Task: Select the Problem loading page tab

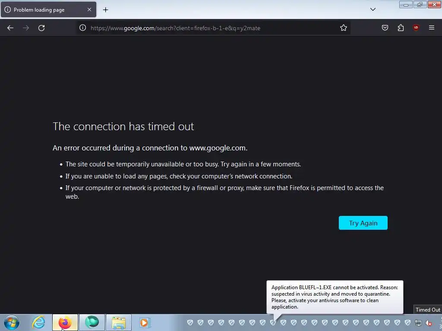Action: tap(48, 9)
